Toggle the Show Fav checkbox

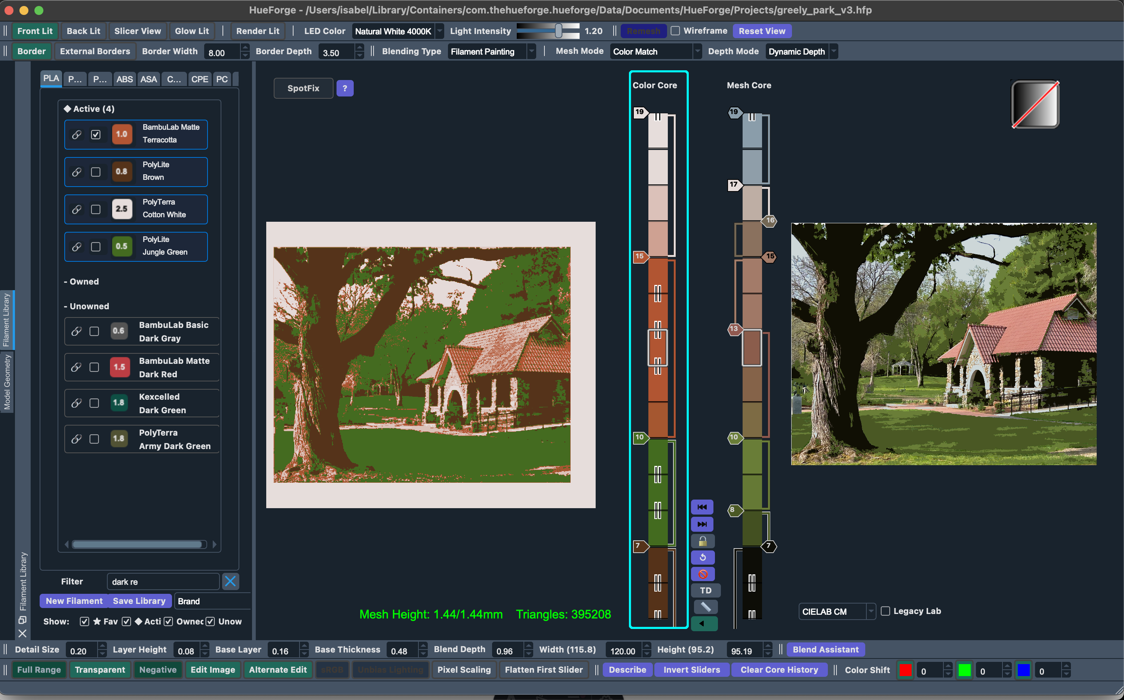pyautogui.click(x=84, y=621)
